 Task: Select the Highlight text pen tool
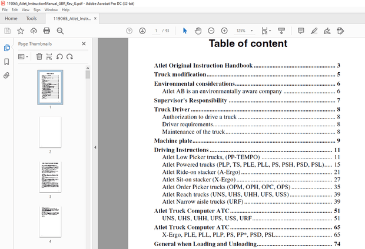314,31
